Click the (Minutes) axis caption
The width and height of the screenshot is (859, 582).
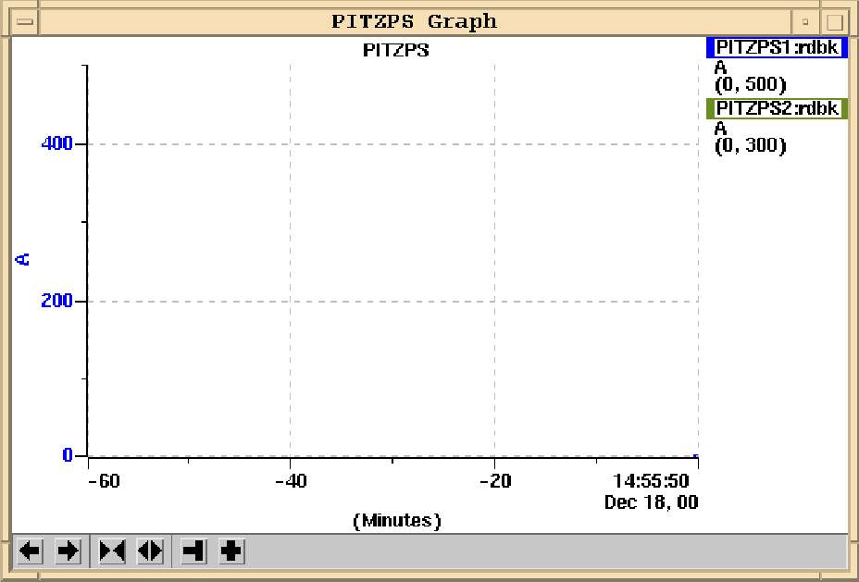(396, 520)
